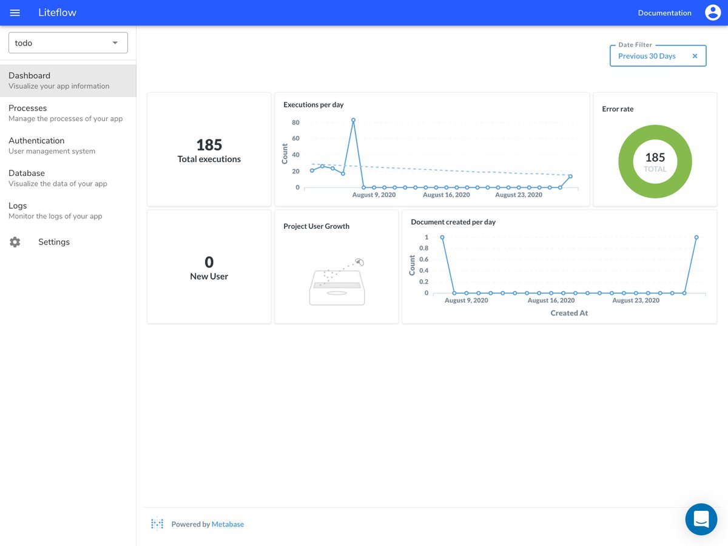
Task: Click the Metabase logo icon
Action: (157, 524)
